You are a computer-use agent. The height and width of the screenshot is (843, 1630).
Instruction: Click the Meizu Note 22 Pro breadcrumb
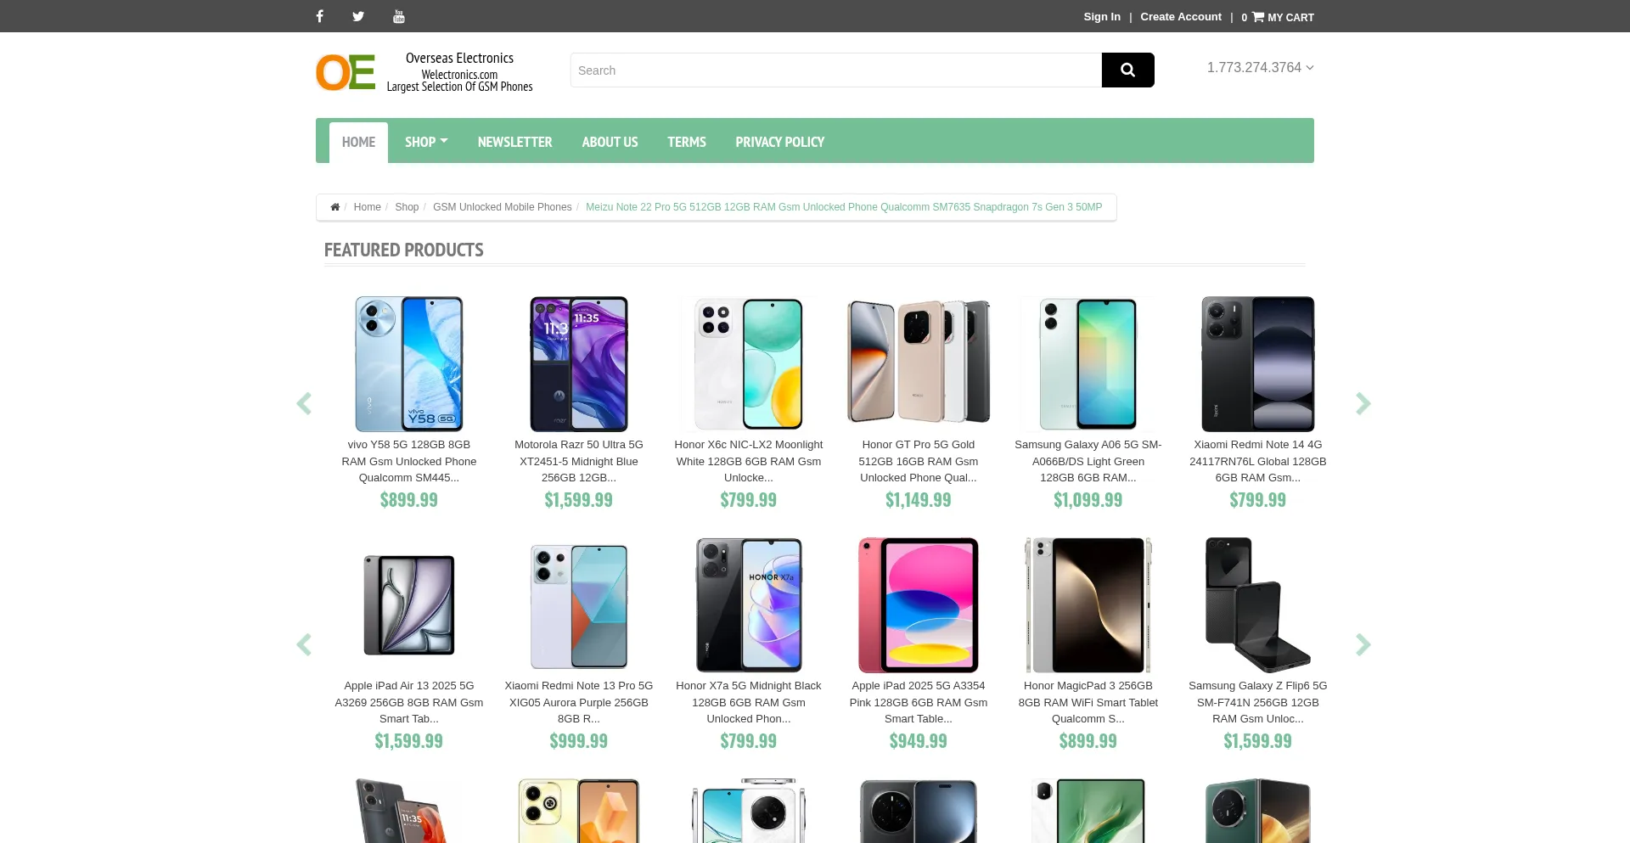[x=844, y=207]
